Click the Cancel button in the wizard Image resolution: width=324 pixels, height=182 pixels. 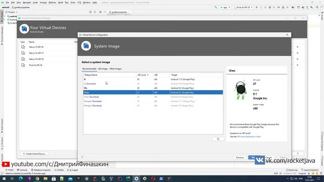[268, 157]
